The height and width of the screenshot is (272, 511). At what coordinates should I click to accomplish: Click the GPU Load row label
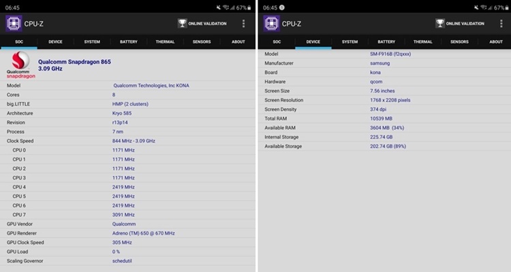pos(17,252)
